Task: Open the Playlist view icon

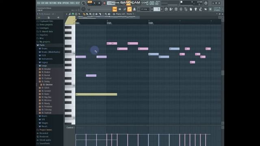Action: [x=166, y=9]
